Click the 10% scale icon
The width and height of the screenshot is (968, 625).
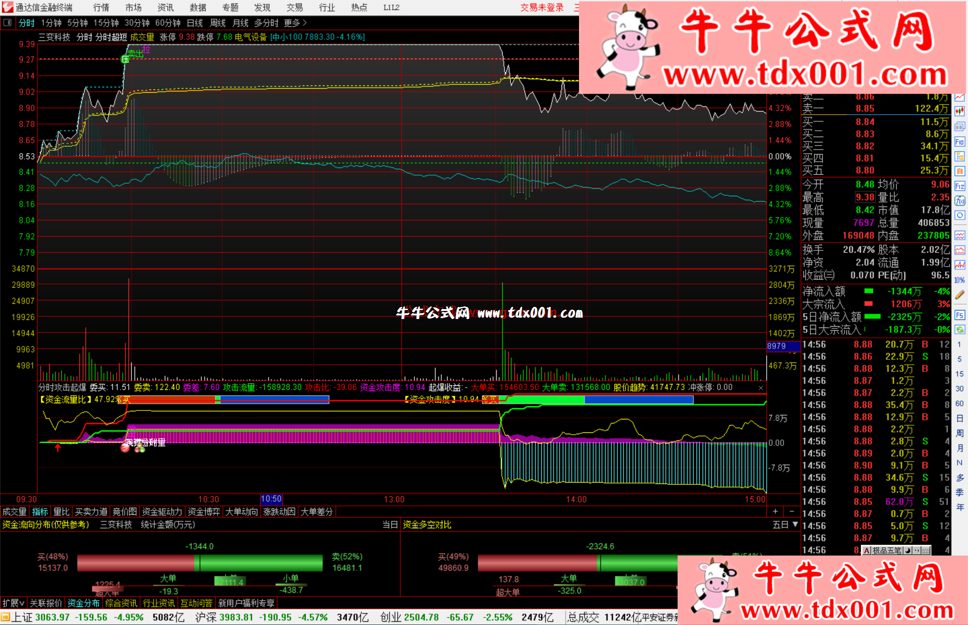point(959,280)
